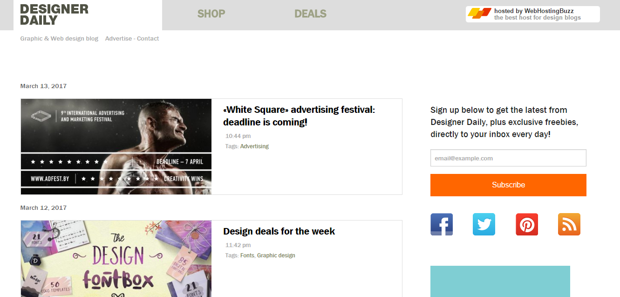Click the WebHostingBuzz logo icon
Viewport: 620px width, 297px height.
click(479, 14)
